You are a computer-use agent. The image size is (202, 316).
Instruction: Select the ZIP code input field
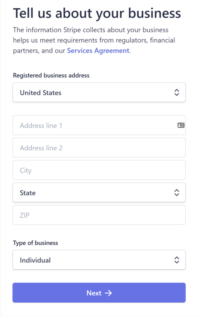pyautogui.click(x=99, y=215)
